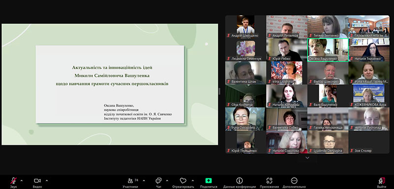Click muted mic icon beside Lyudmila Deryugina
The image size is (394, 189).
(311, 151)
